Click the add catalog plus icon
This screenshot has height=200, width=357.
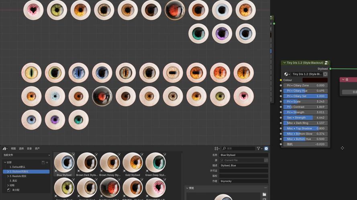click(x=47, y=162)
